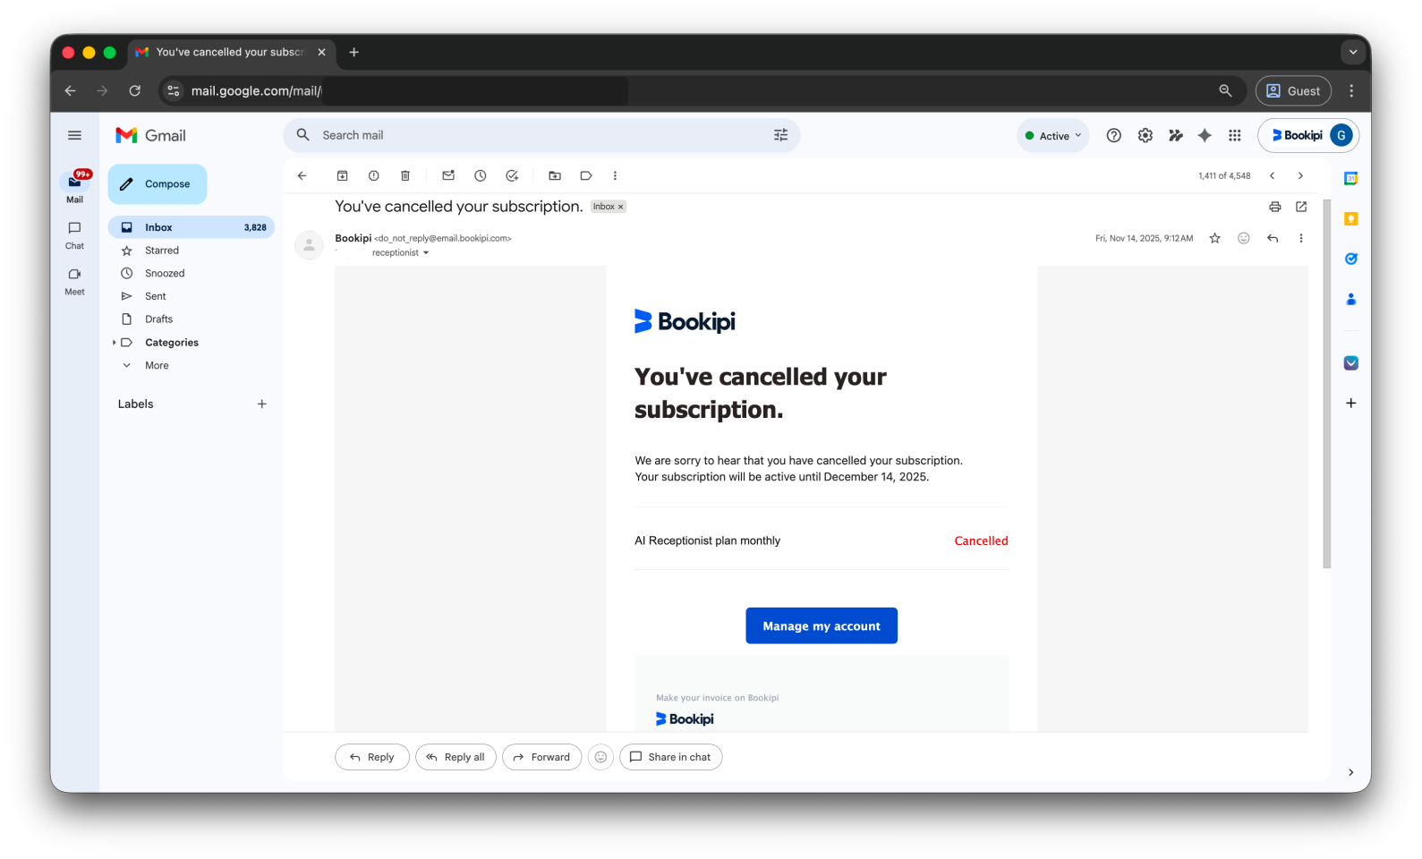Open Chrome's three-dot menu
Image resolution: width=1422 pixels, height=859 pixels.
(x=1351, y=90)
